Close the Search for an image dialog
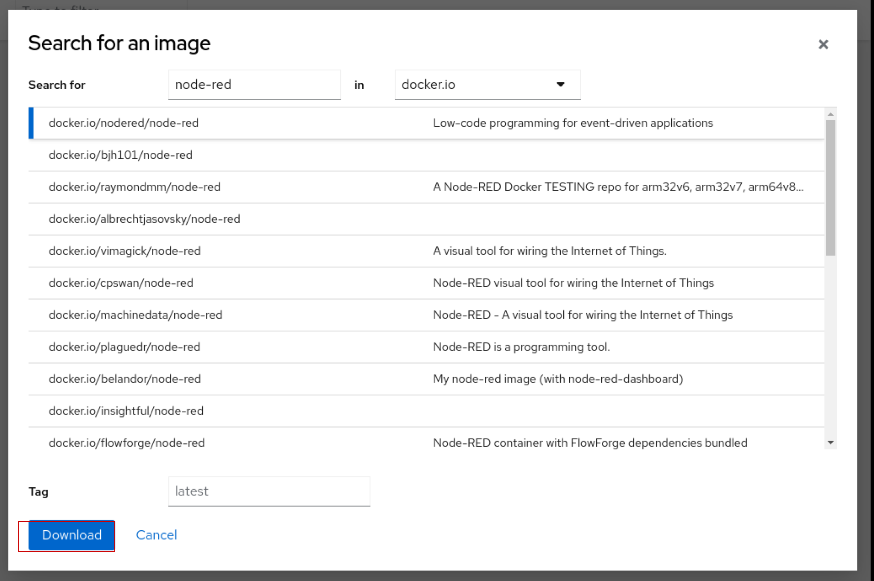 (x=823, y=44)
